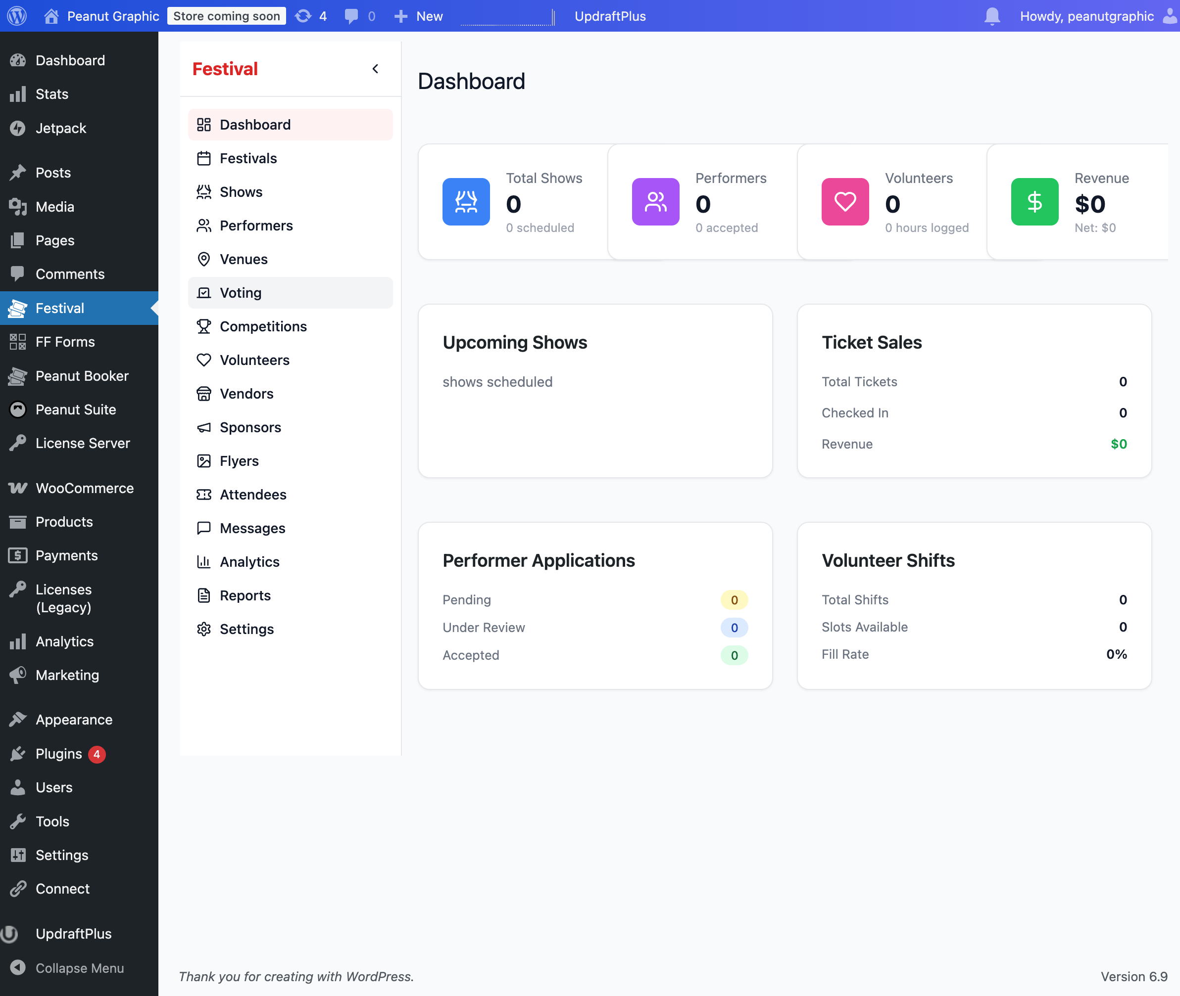Screen dimensions: 1180x996
Task: Open the updates icon showing 4 pending
Action: 303,16
